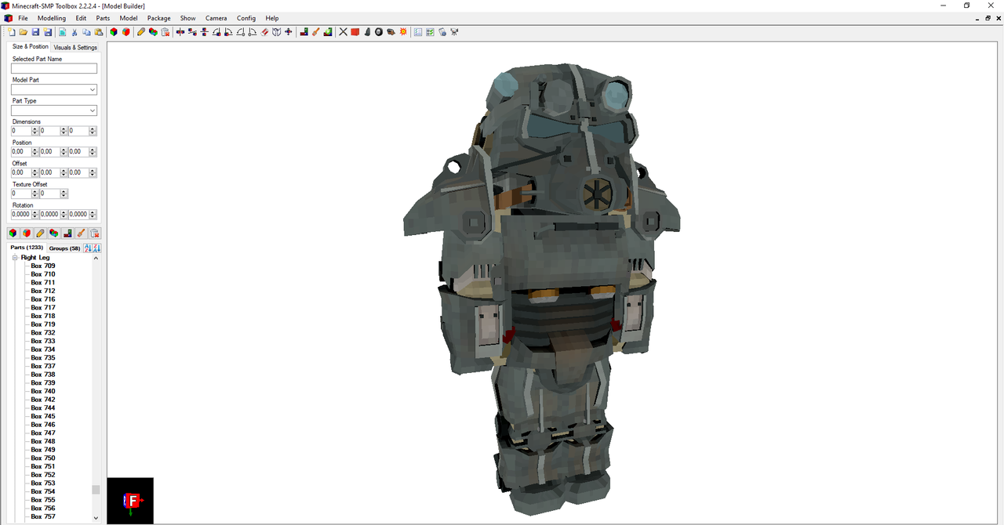Click the cube icon above Parts list
The width and height of the screenshot is (1004, 525).
(13, 234)
